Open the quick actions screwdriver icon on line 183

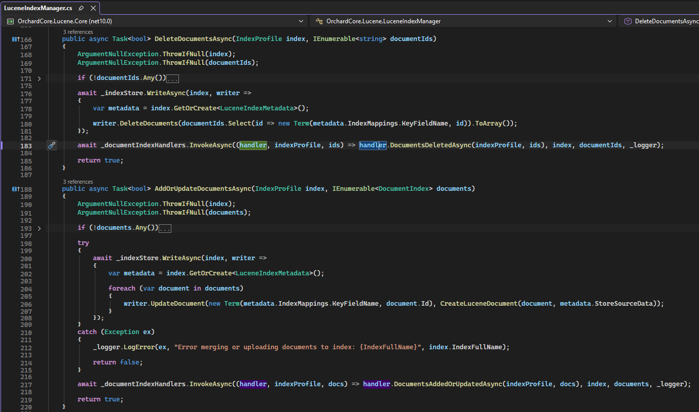(x=51, y=145)
